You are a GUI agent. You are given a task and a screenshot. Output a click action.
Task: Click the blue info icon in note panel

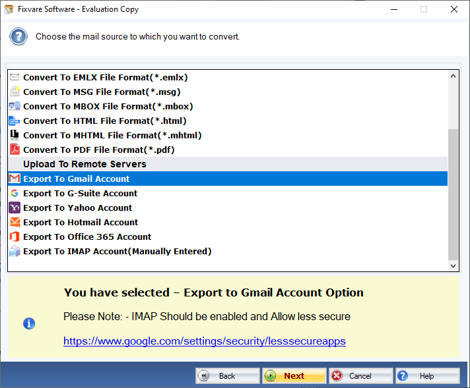29,323
